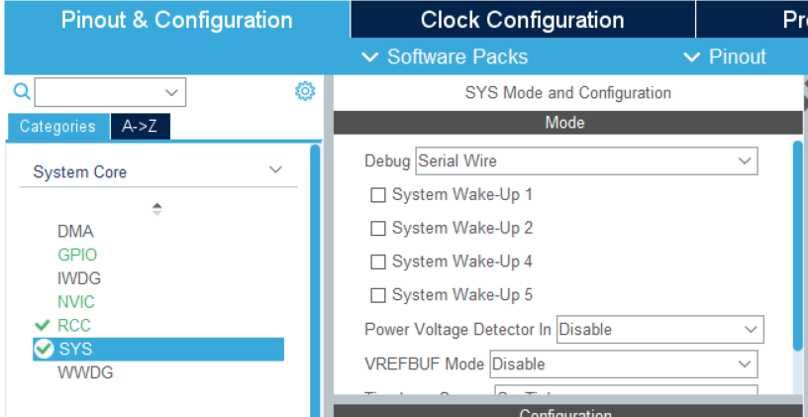Toggle the System Wake-Up 5 checkbox
This screenshot has width=808, height=417.
point(377,295)
